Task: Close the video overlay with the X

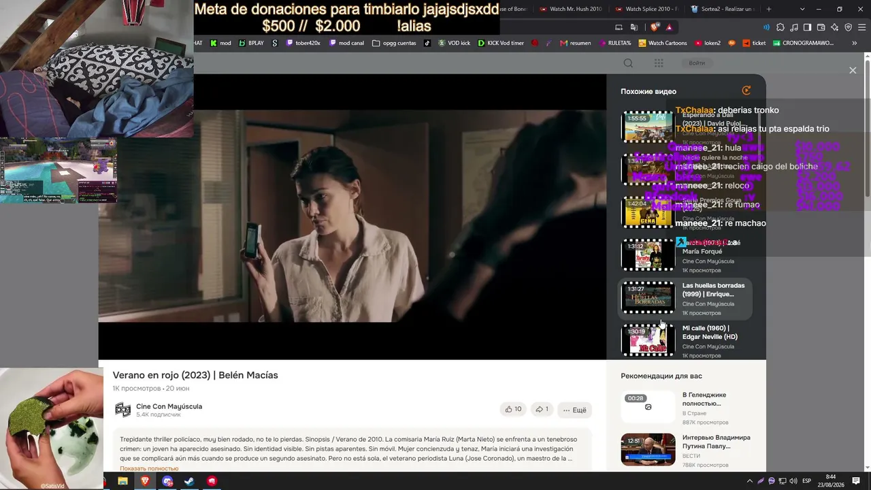Action: coord(853,70)
